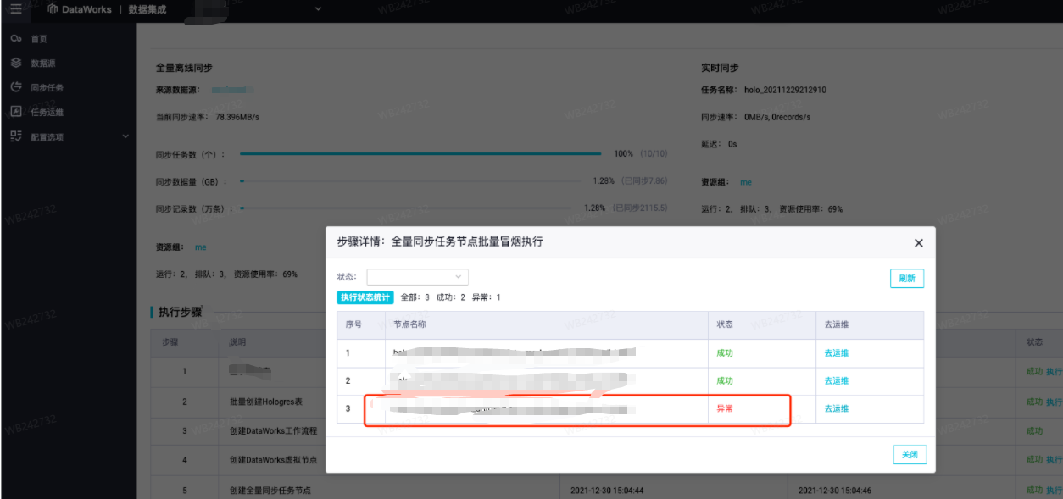Viewport: 1063px width, 499px height.
Task: Open the 状态 filter dropdown
Action: 417,277
